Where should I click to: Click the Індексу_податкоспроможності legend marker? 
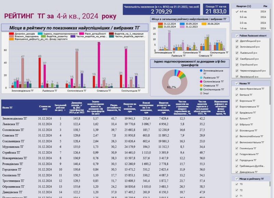pos(40,34)
